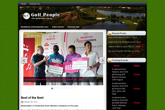The height and width of the screenshot is (110, 165).
Task: Click the Nasaruddin champion subheading text
Action: tap(50, 106)
